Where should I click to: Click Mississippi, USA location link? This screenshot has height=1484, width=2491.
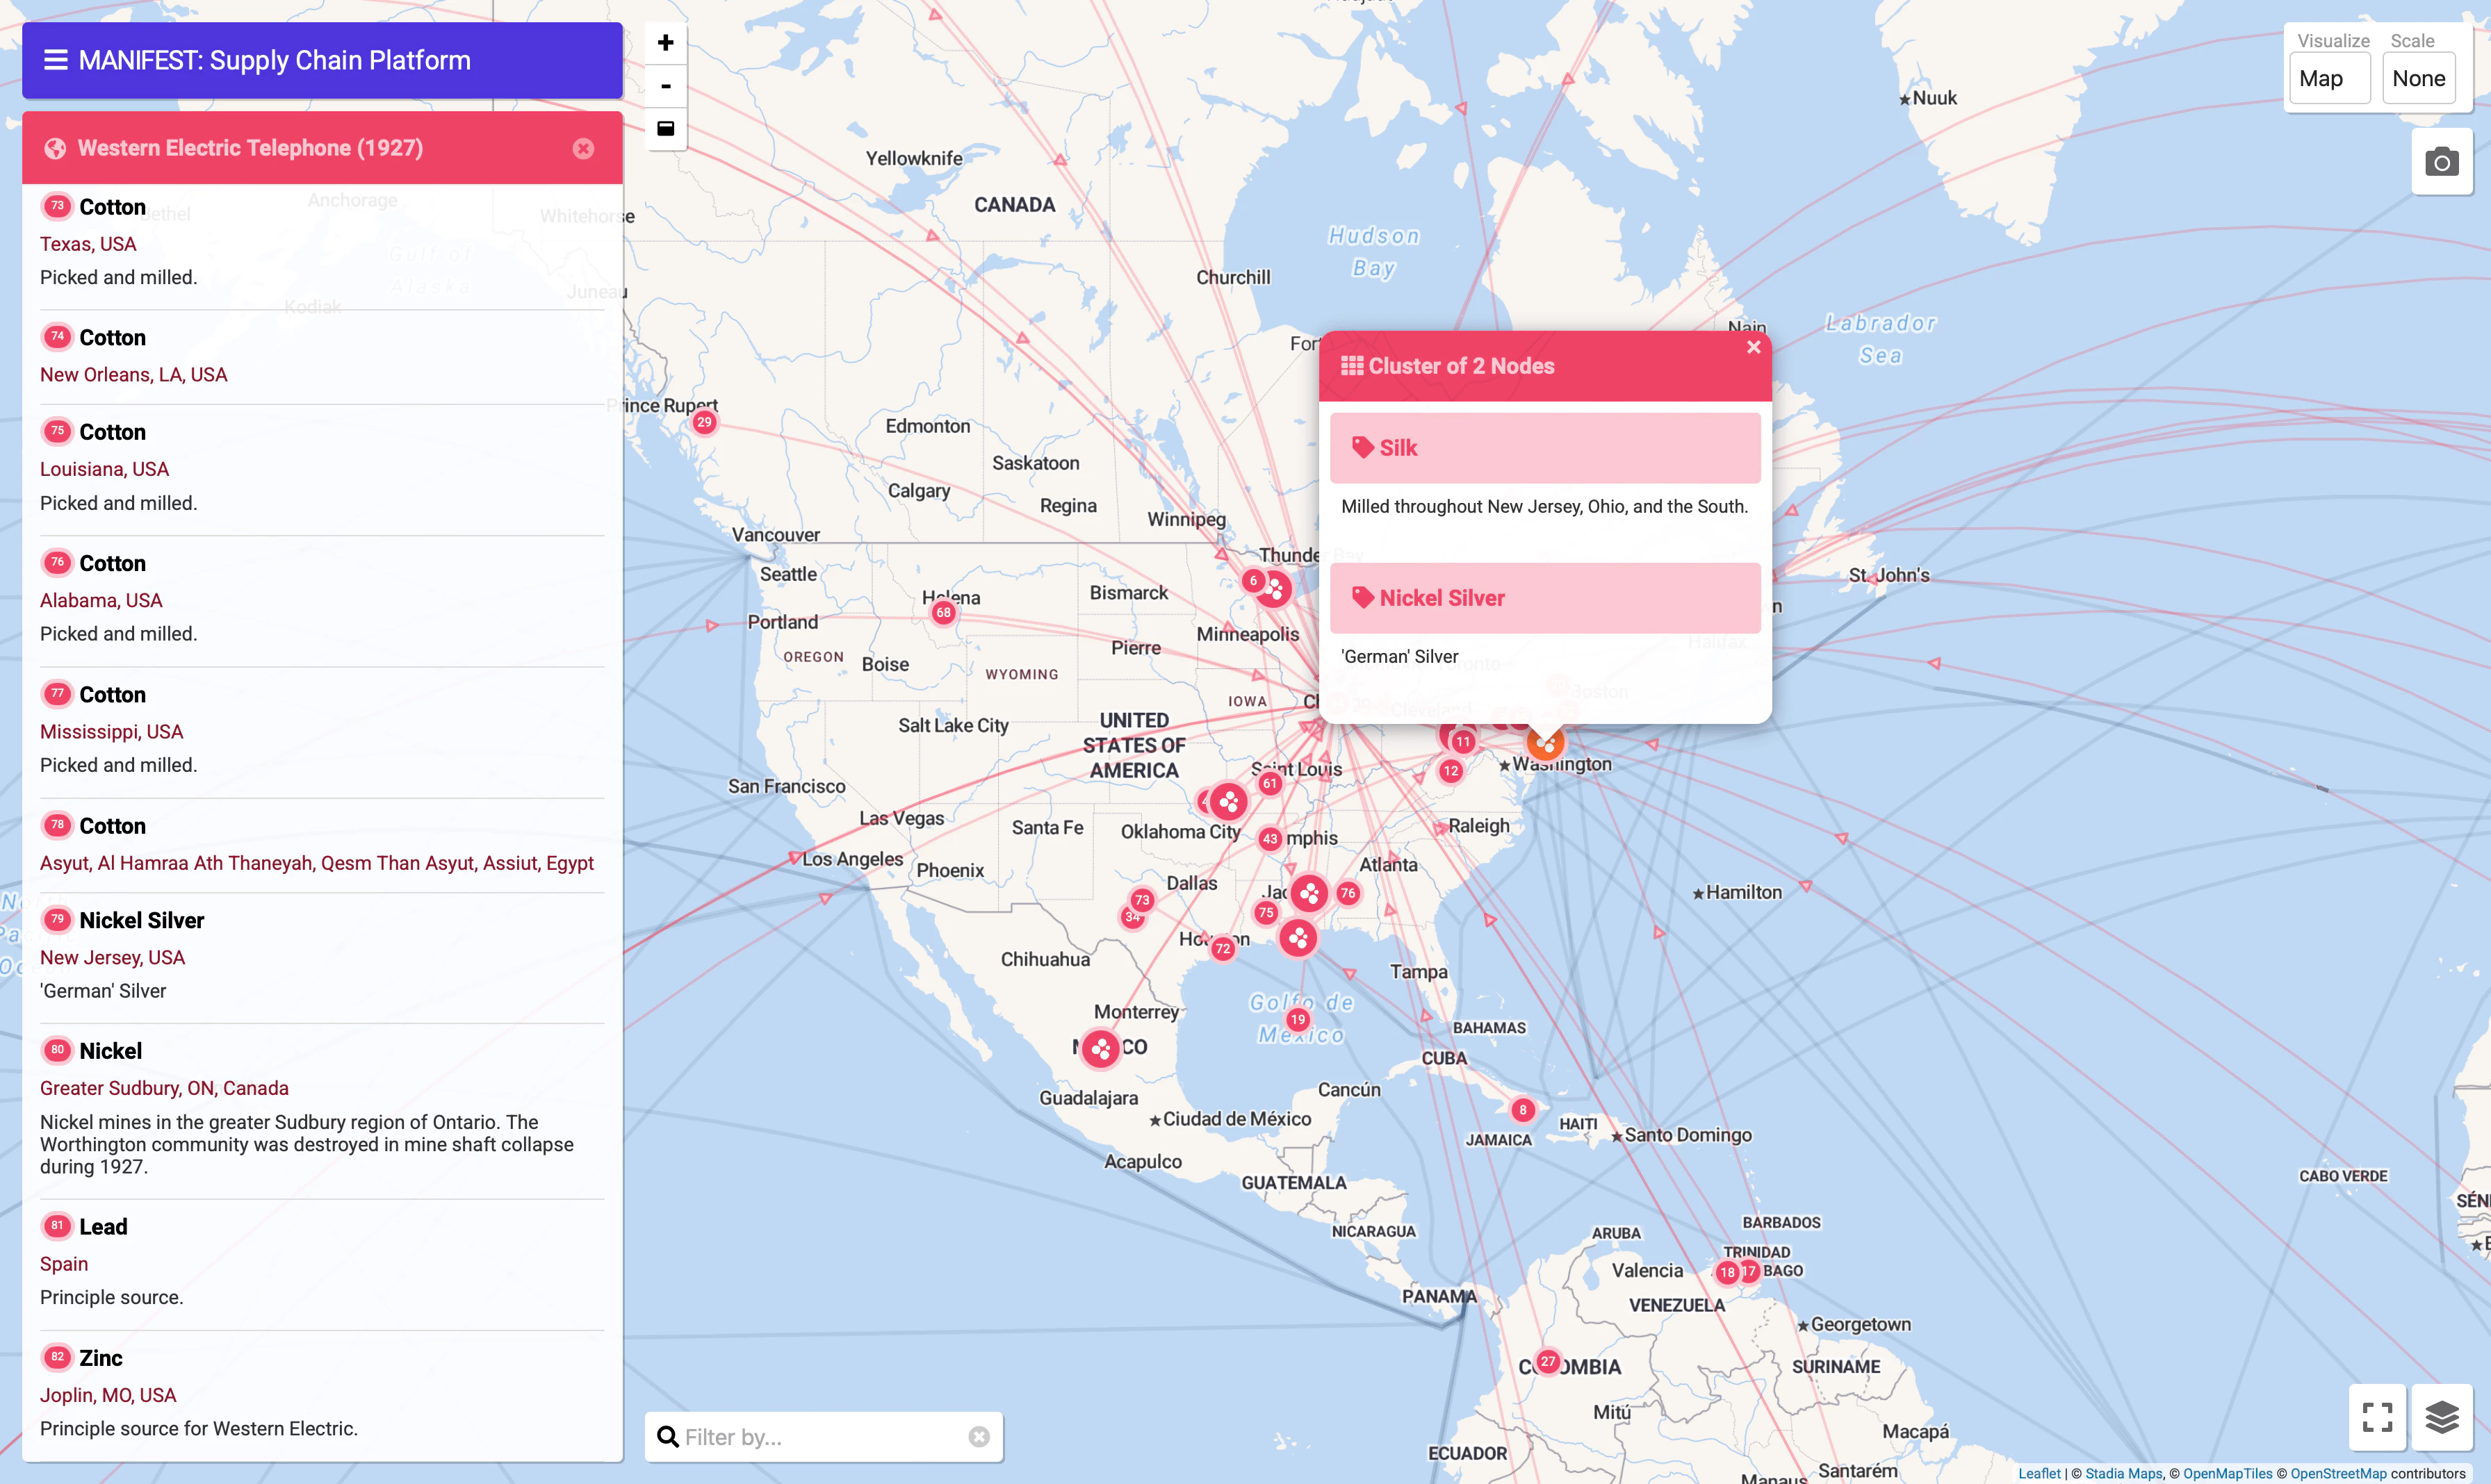(112, 732)
